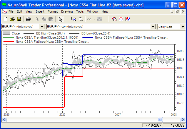Open the Tools menu

80,11
